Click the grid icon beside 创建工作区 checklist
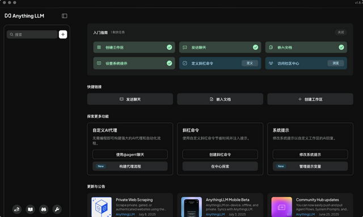The image size is (363, 217). coord(99,47)
